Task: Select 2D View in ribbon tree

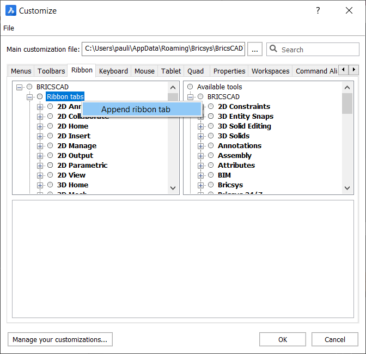Action: [71, 175]
